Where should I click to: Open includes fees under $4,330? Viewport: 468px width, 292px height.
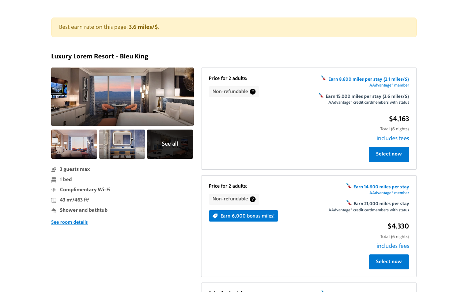click(x=393, y=246)
